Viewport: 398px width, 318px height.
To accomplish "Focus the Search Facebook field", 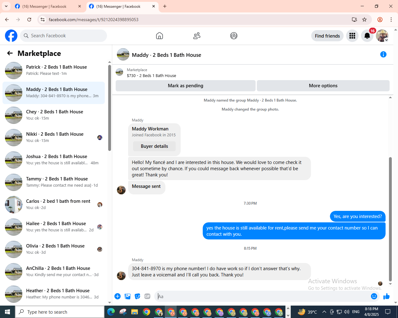I will click(x=63, y=36).
